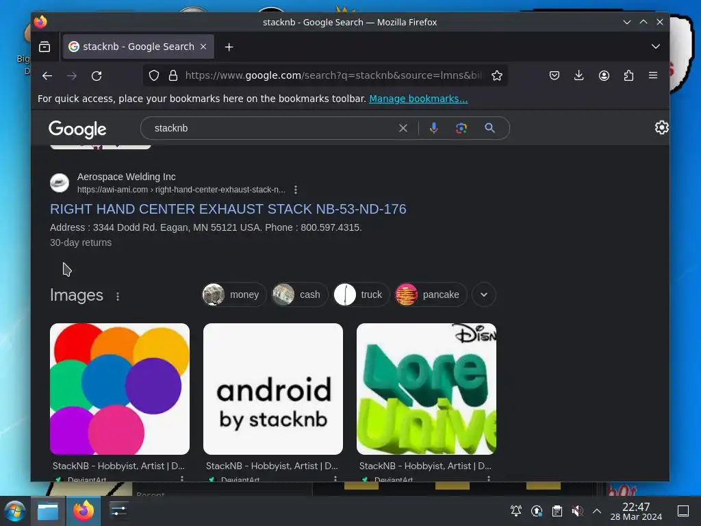Open the StackNB caption under the Disney image
The height and width of the screenshot is (526, 701).
425,466
